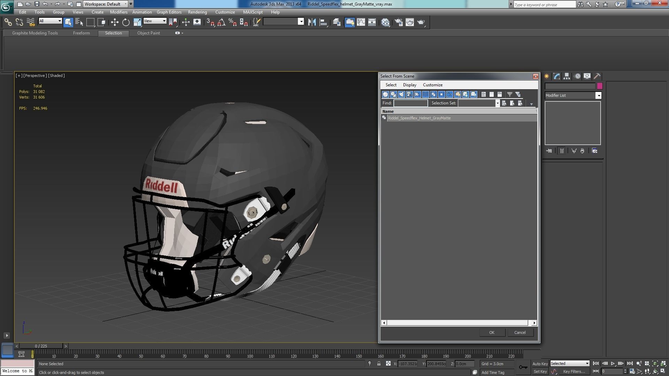Activate the Select and Move tool
The width and height of the screenshot is (669, 376).
coord(115,22)
